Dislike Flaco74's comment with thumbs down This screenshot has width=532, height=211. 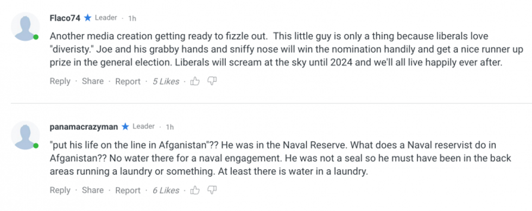pyautogui.click(x=212, y=81)
